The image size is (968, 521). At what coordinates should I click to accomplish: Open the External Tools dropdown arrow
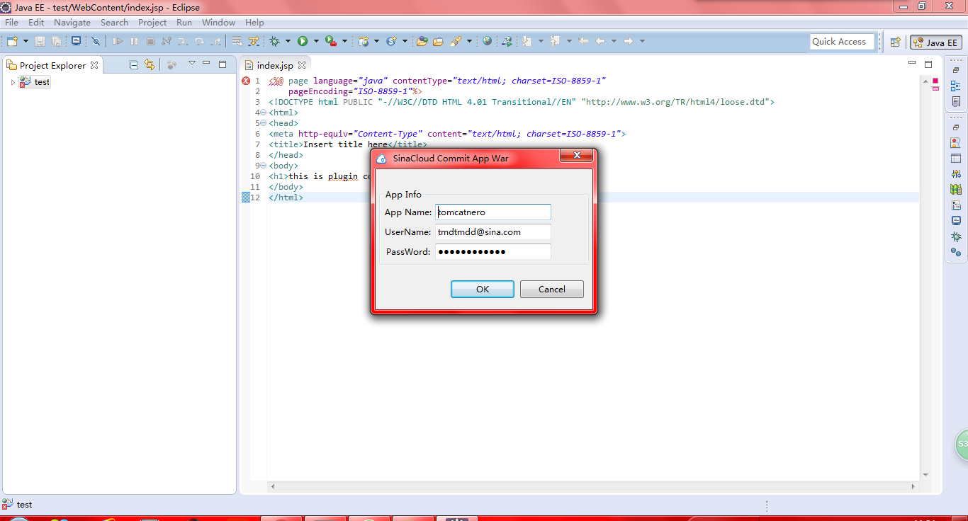point(344,42)
